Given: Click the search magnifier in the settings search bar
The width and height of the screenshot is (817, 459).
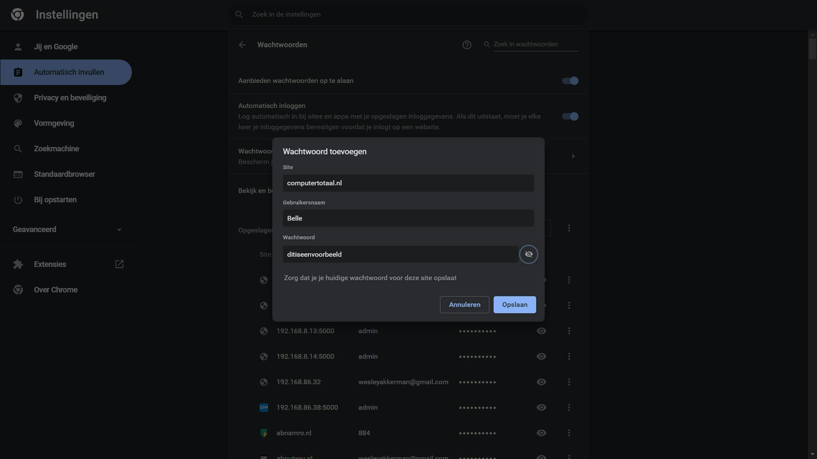Looking at the screenshot, I should [239, 14].
